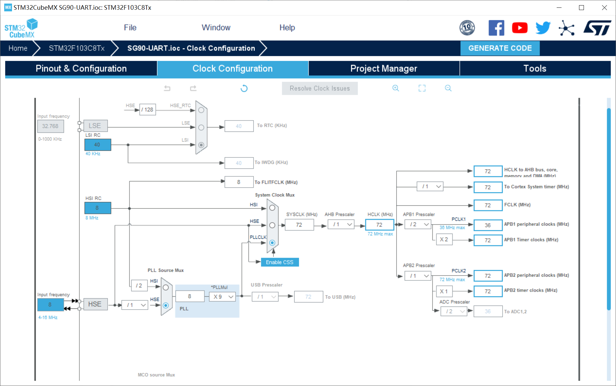Open the Cortex System timer divider dropdown

tap(430, 186)
